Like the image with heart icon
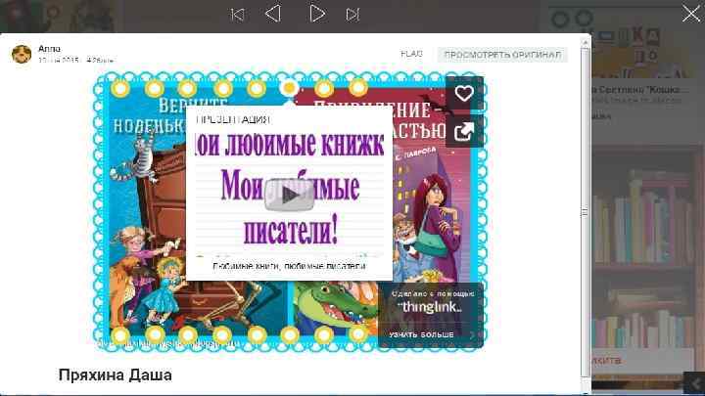Viewport: 705px width, 396px height. [464, 94]
